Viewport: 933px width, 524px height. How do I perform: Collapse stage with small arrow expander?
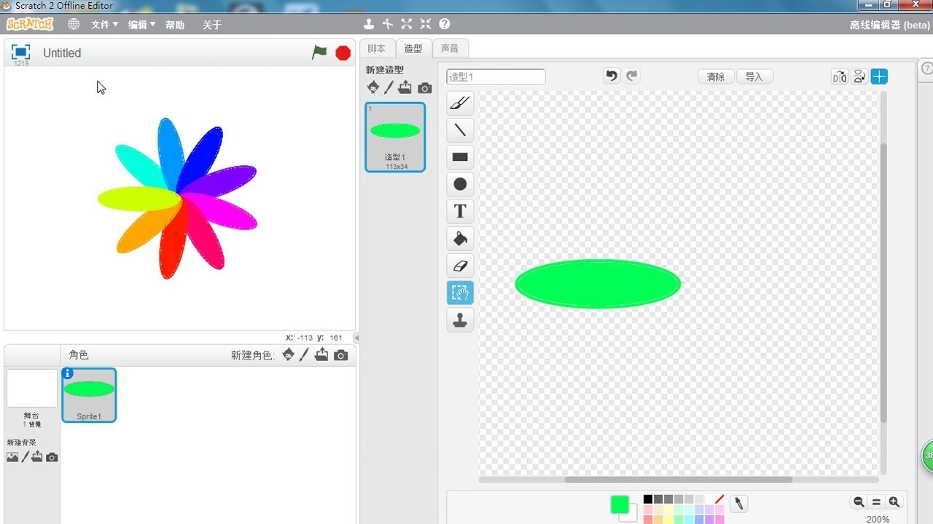[356, 338]
